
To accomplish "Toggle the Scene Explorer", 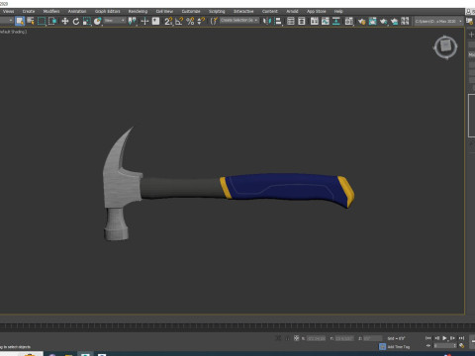I will [291, 21].
